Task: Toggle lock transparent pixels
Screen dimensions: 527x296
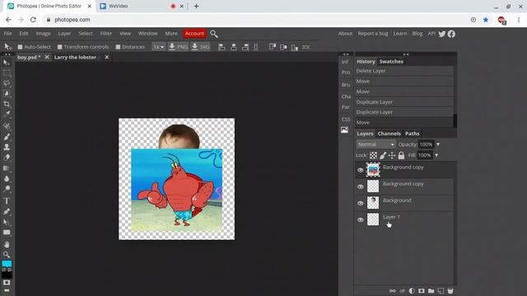Action: 373,155
